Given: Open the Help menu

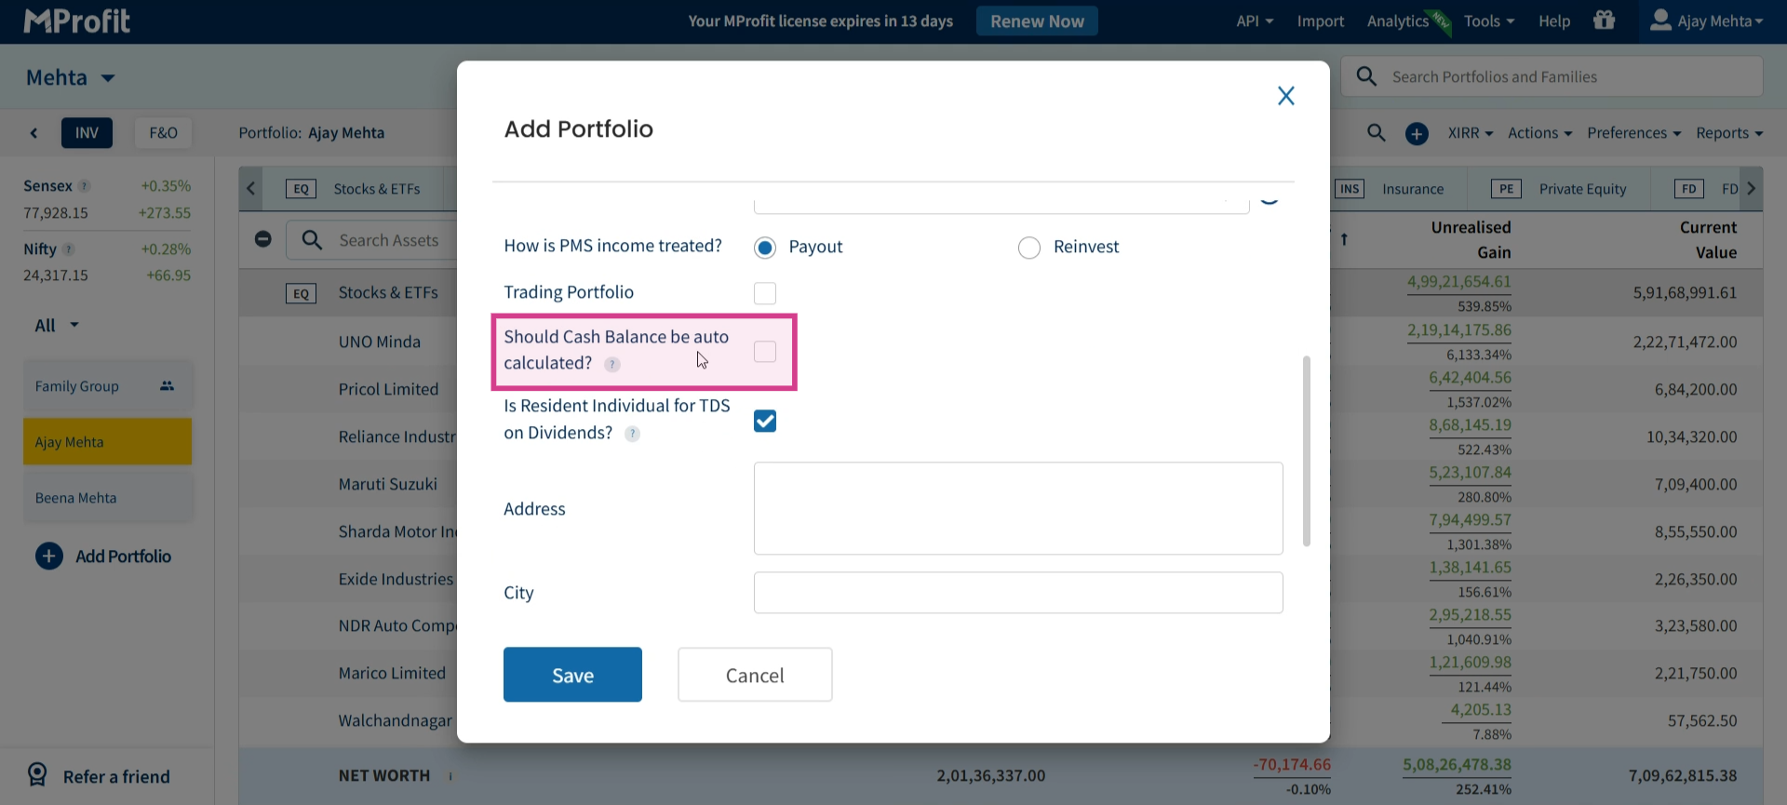Looking at the screenshot, I should [x=1554, y=21].
